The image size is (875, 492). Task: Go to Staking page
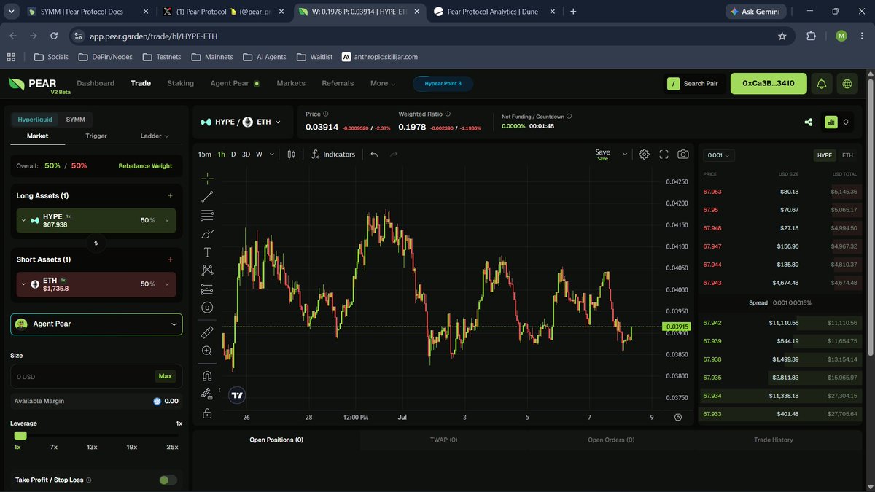180,83
